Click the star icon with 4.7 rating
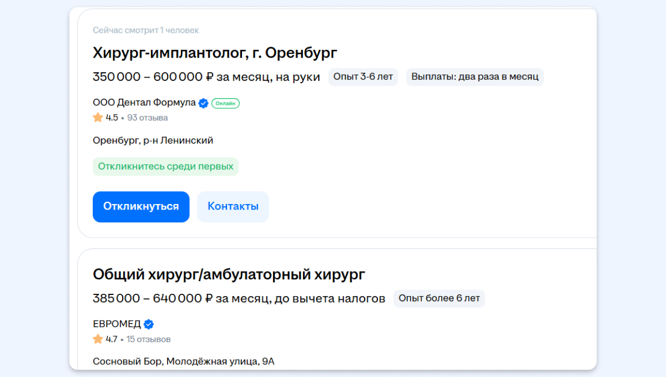This screenshot has height=377, width=666. pos(98,339)
